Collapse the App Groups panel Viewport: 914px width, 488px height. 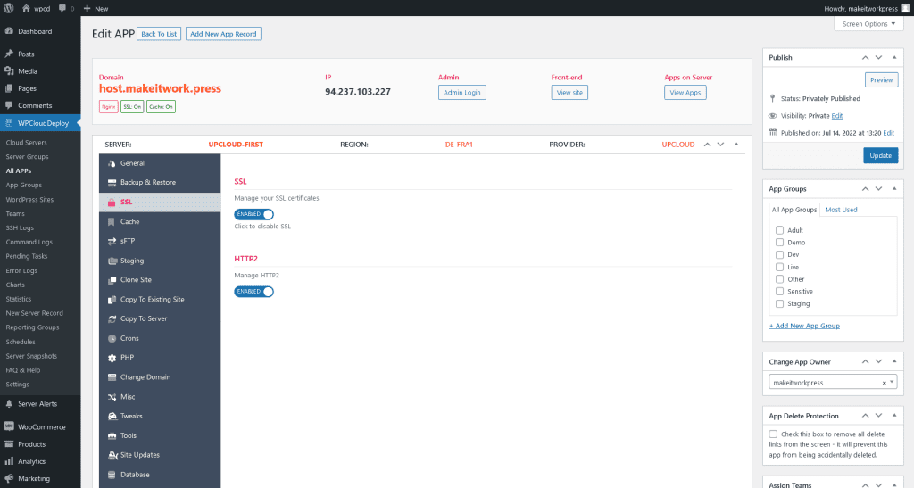894,188
